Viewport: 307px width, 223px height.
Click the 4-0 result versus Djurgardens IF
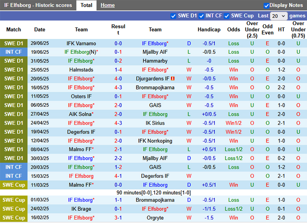[118, 79]
